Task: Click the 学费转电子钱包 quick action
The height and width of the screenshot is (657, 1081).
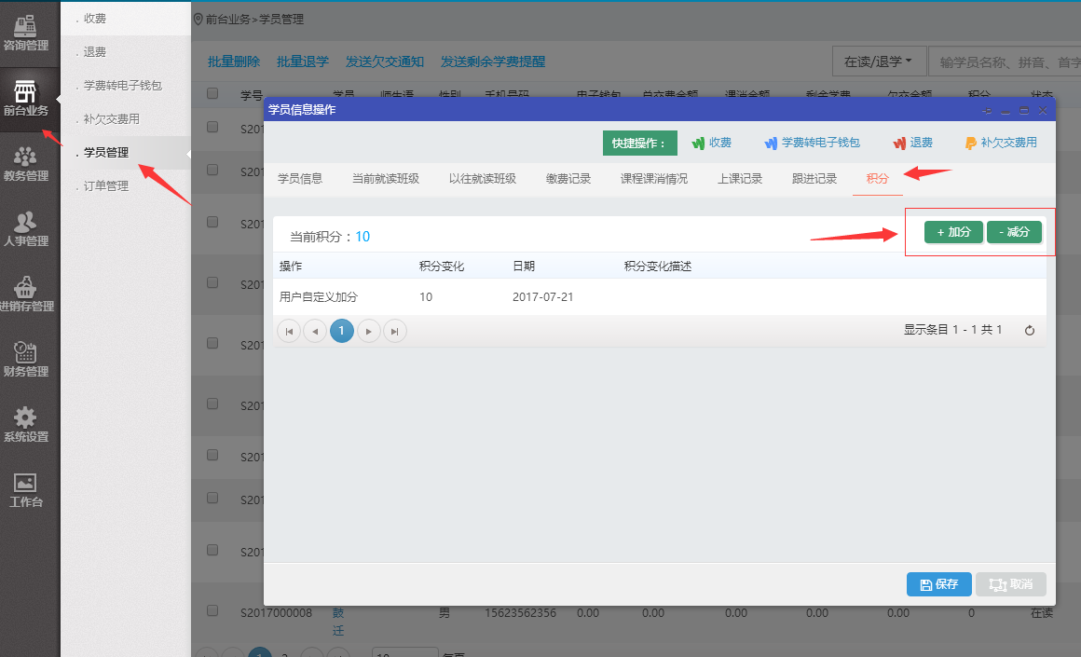Action: [812, 143]
